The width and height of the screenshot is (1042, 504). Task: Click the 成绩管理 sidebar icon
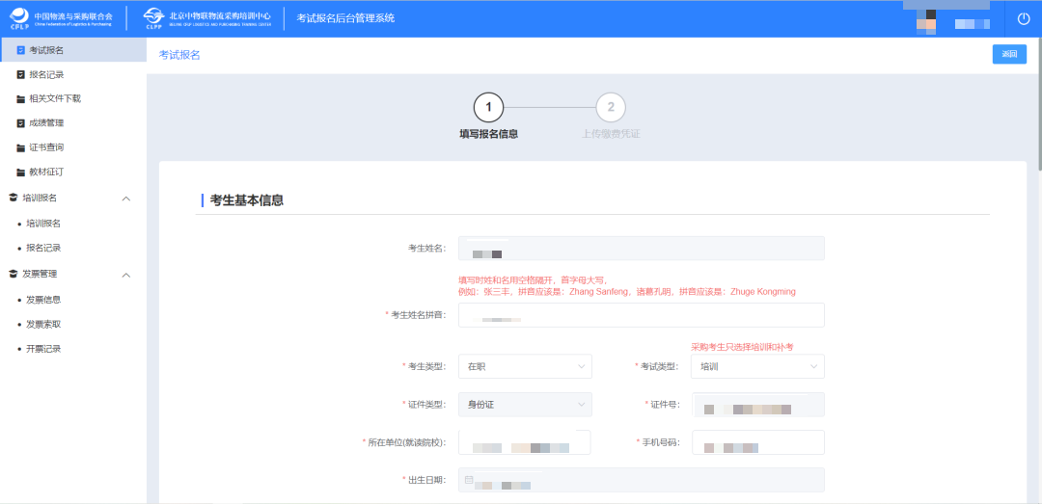tap(20, 123)
